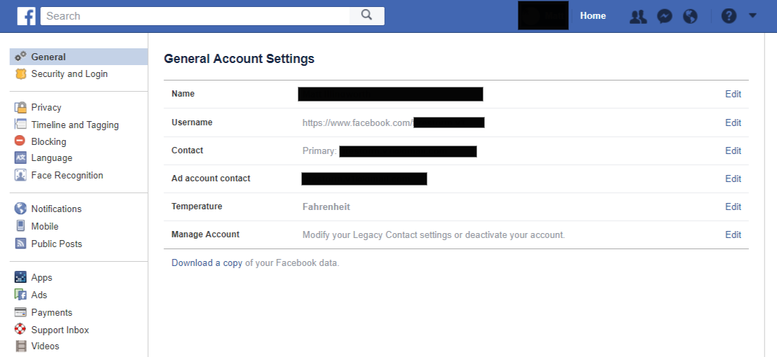Edit the Username setting
This screenshot has height=357, width=777.
733,122
